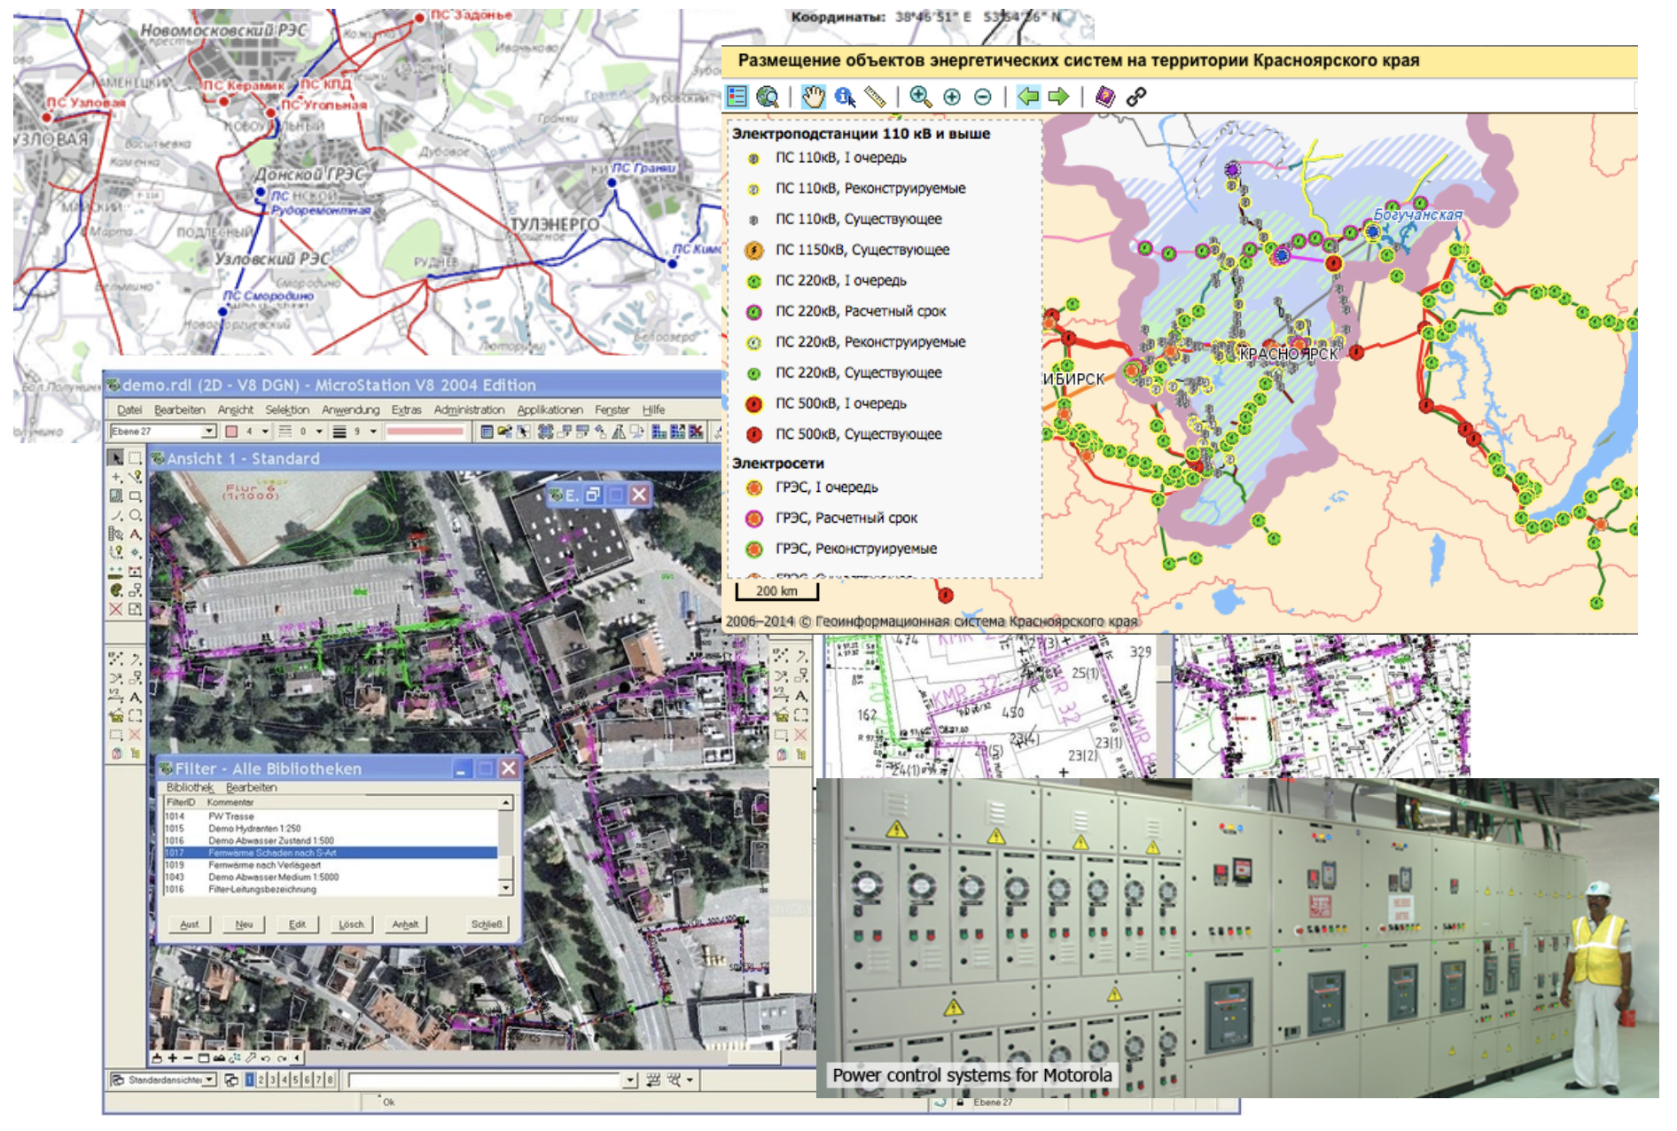Open the Bibliothek menu in Filter dialog
The height and width of the screenshot is (1131, 1677).
(190, 787)
